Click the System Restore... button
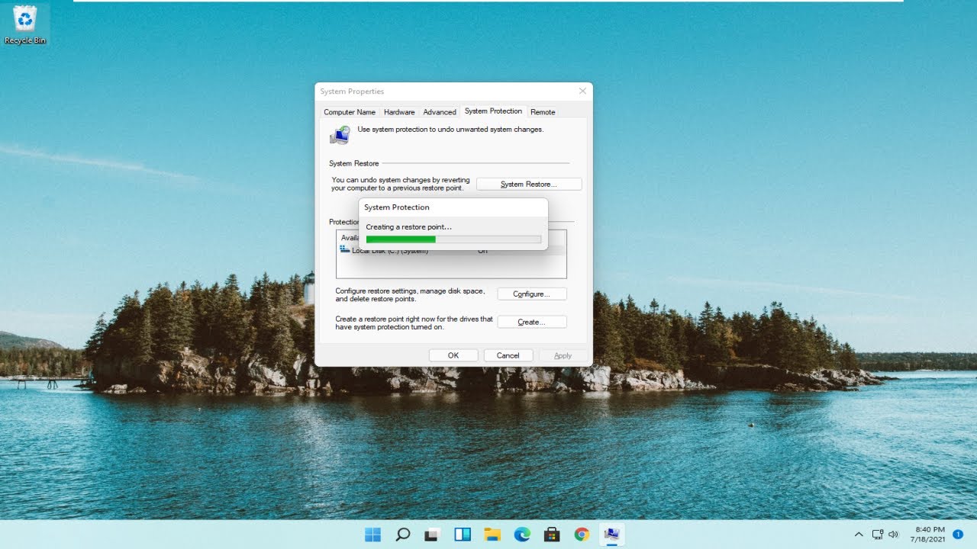This screenshot has width=977, height=549. point(529,184)
